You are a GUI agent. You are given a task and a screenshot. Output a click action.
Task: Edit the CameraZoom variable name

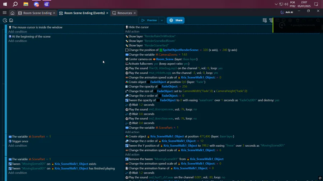tap(168, 55)
